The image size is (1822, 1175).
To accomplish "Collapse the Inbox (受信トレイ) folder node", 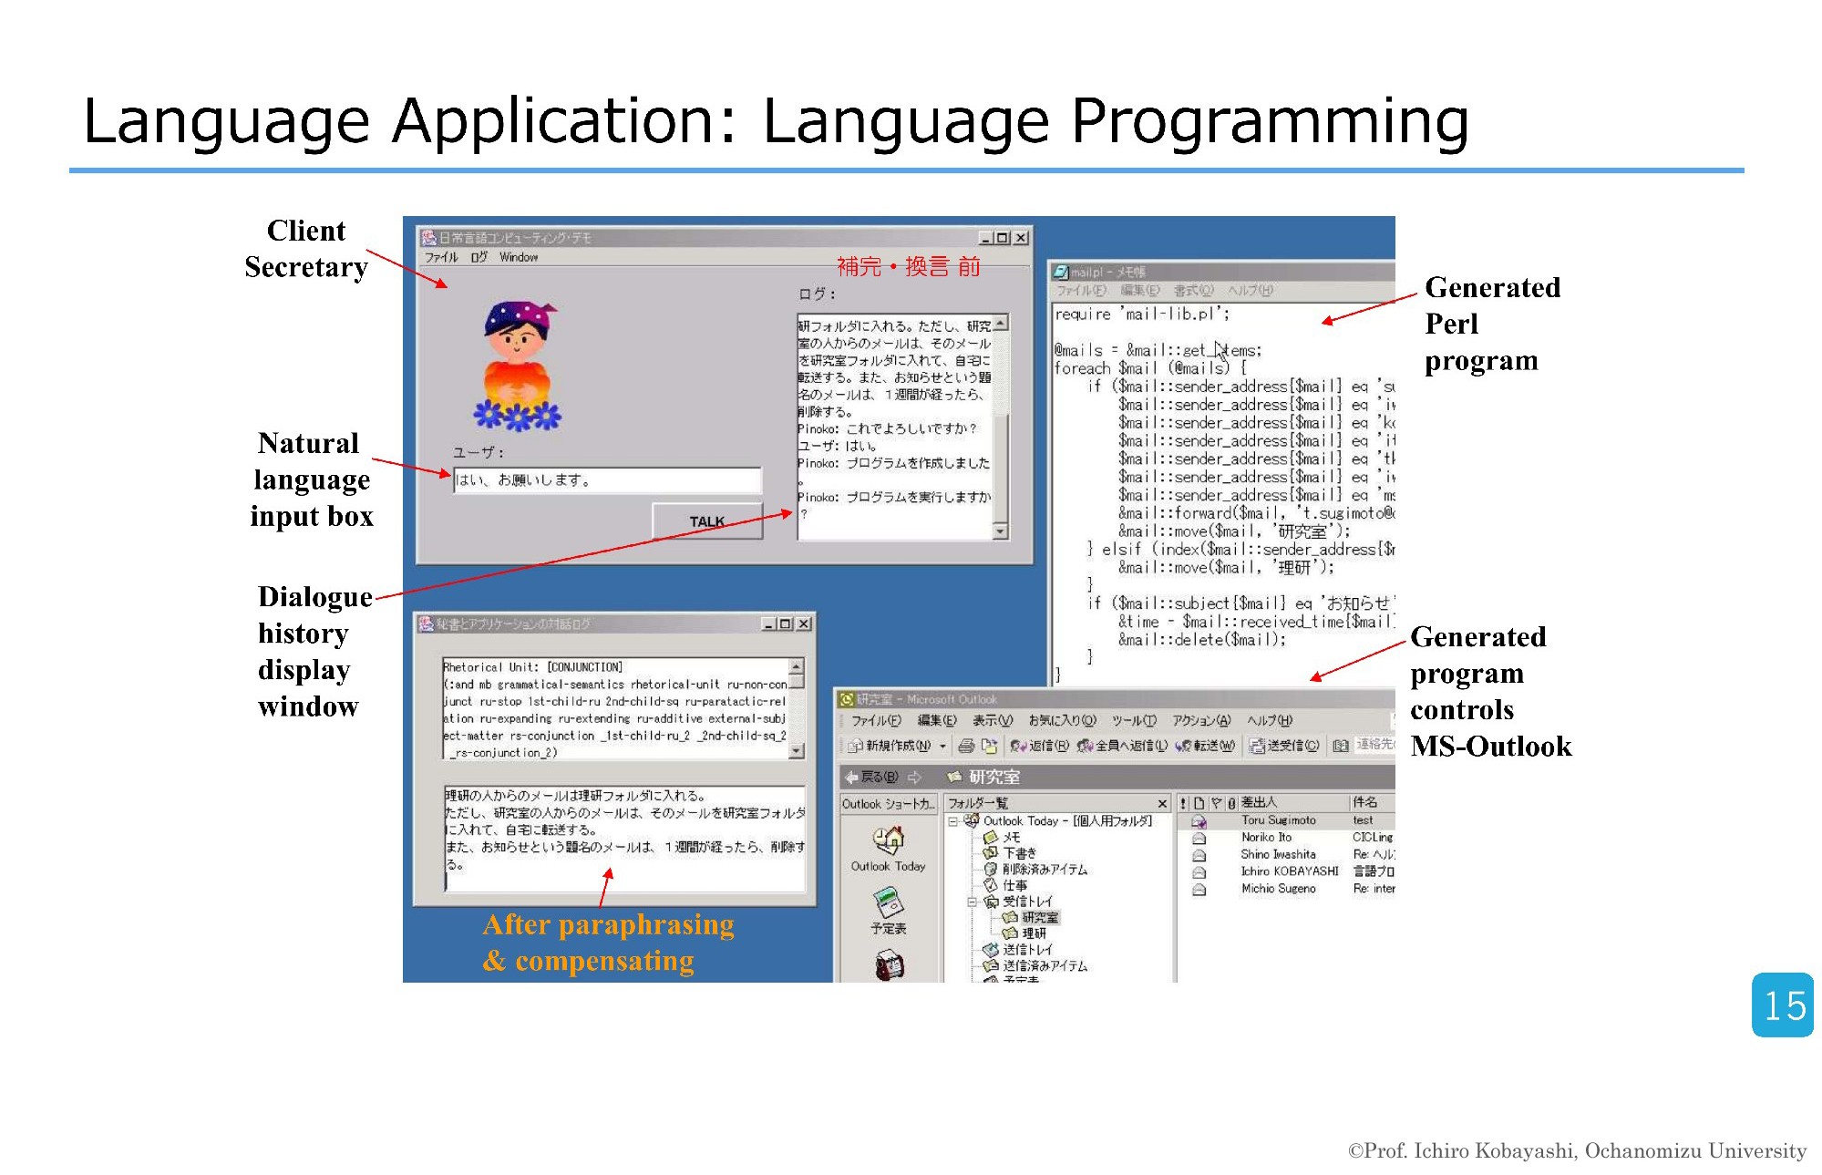I will click(972, 902).
